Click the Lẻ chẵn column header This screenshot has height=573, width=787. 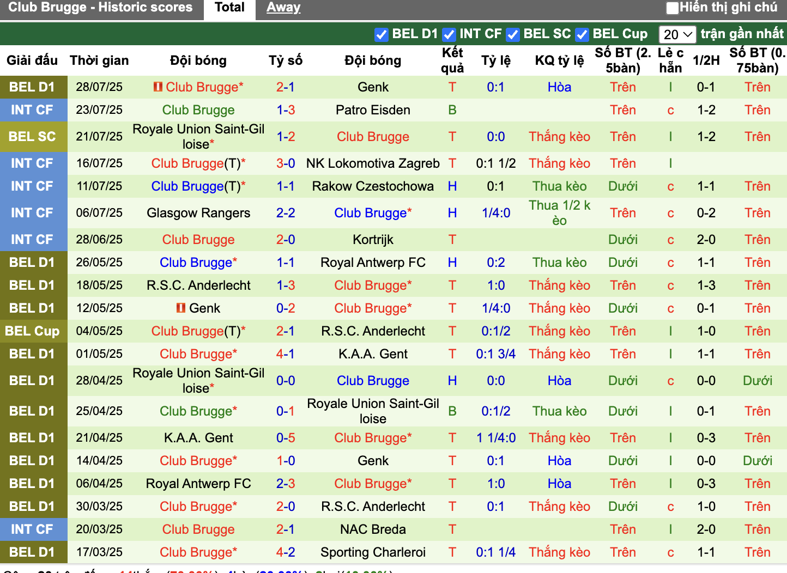click(670, 60)
